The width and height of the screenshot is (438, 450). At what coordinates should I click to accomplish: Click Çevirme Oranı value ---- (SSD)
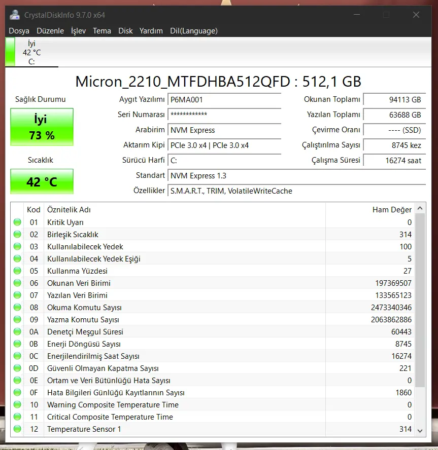394,130
